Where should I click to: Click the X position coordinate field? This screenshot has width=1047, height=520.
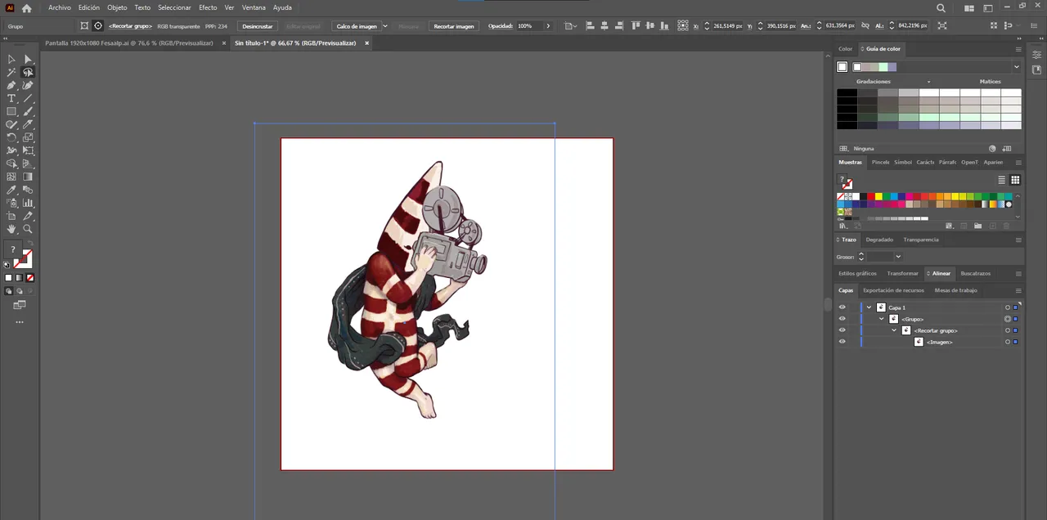click(726, 26)
